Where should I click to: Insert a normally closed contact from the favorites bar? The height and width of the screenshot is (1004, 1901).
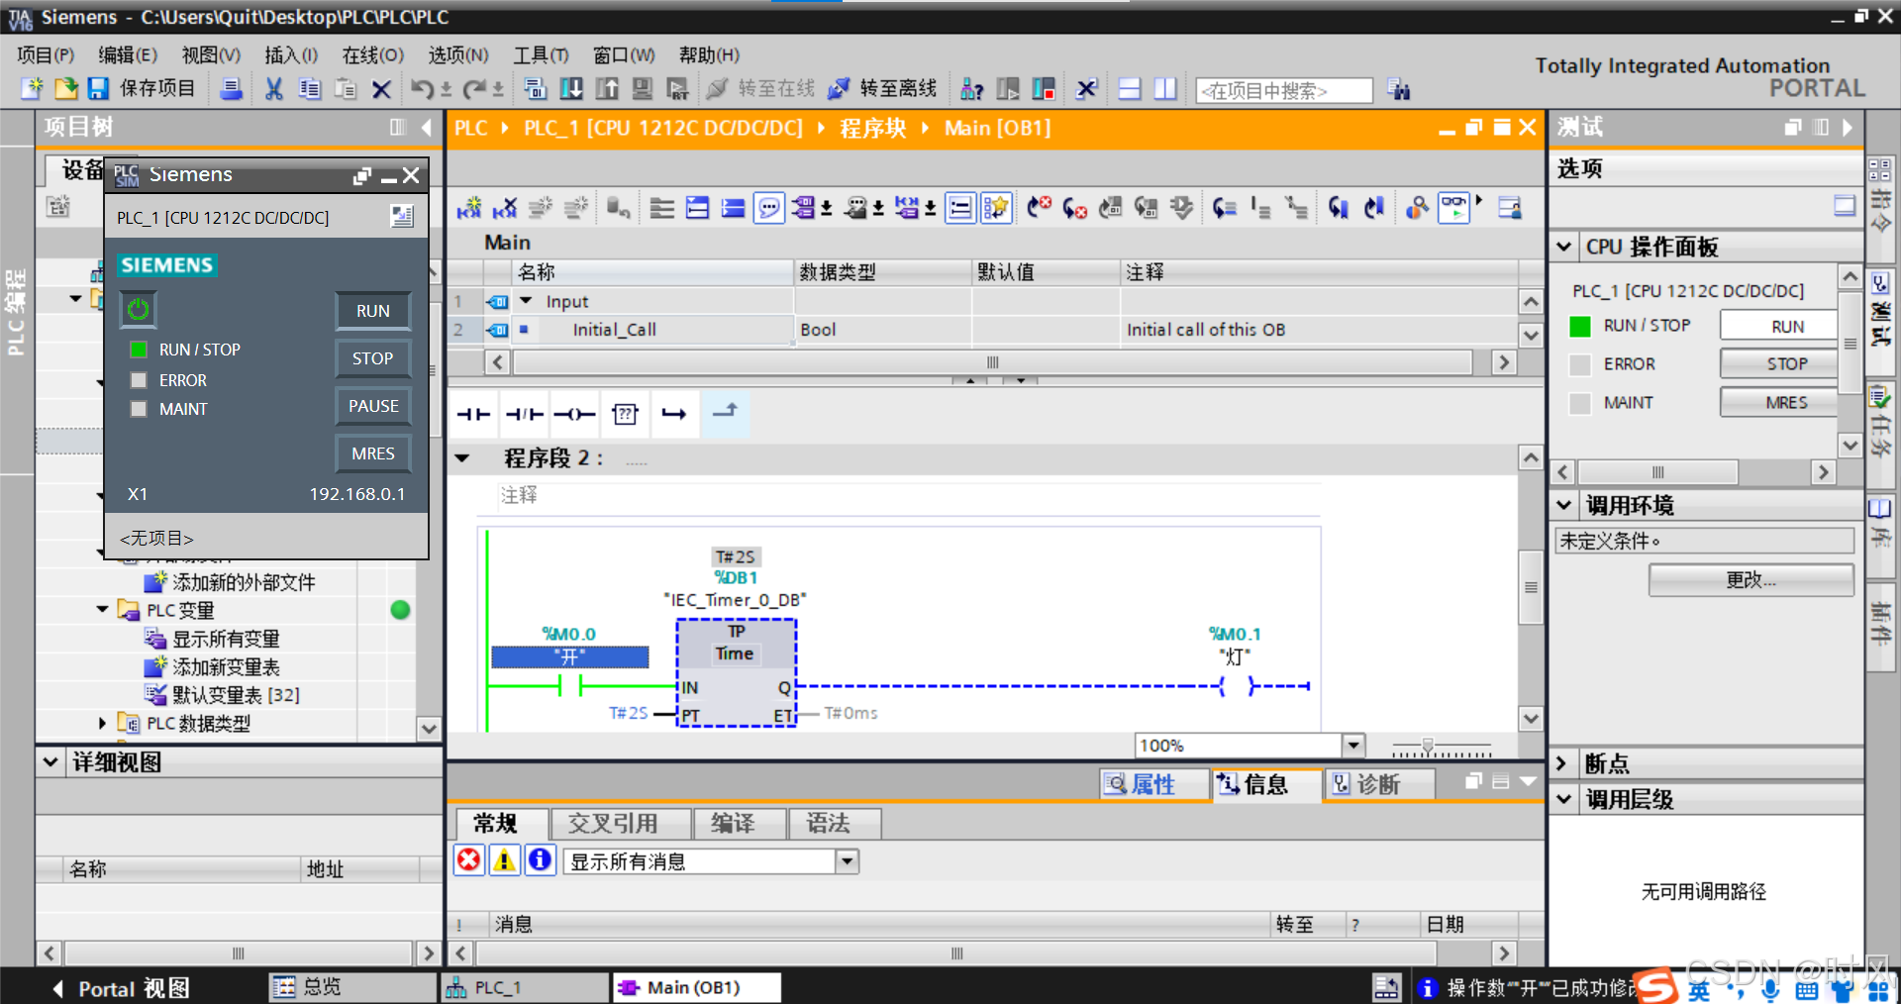point(525,414)
